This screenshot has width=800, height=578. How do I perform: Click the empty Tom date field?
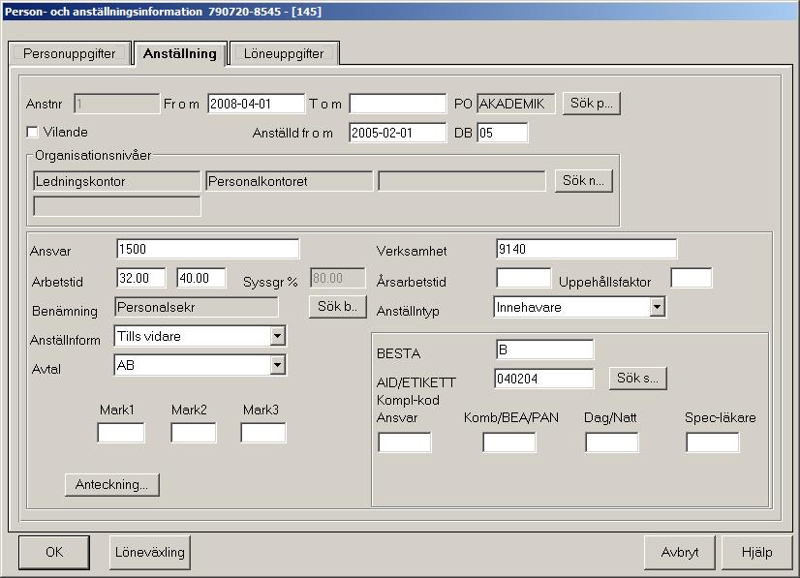pos(397,104)
